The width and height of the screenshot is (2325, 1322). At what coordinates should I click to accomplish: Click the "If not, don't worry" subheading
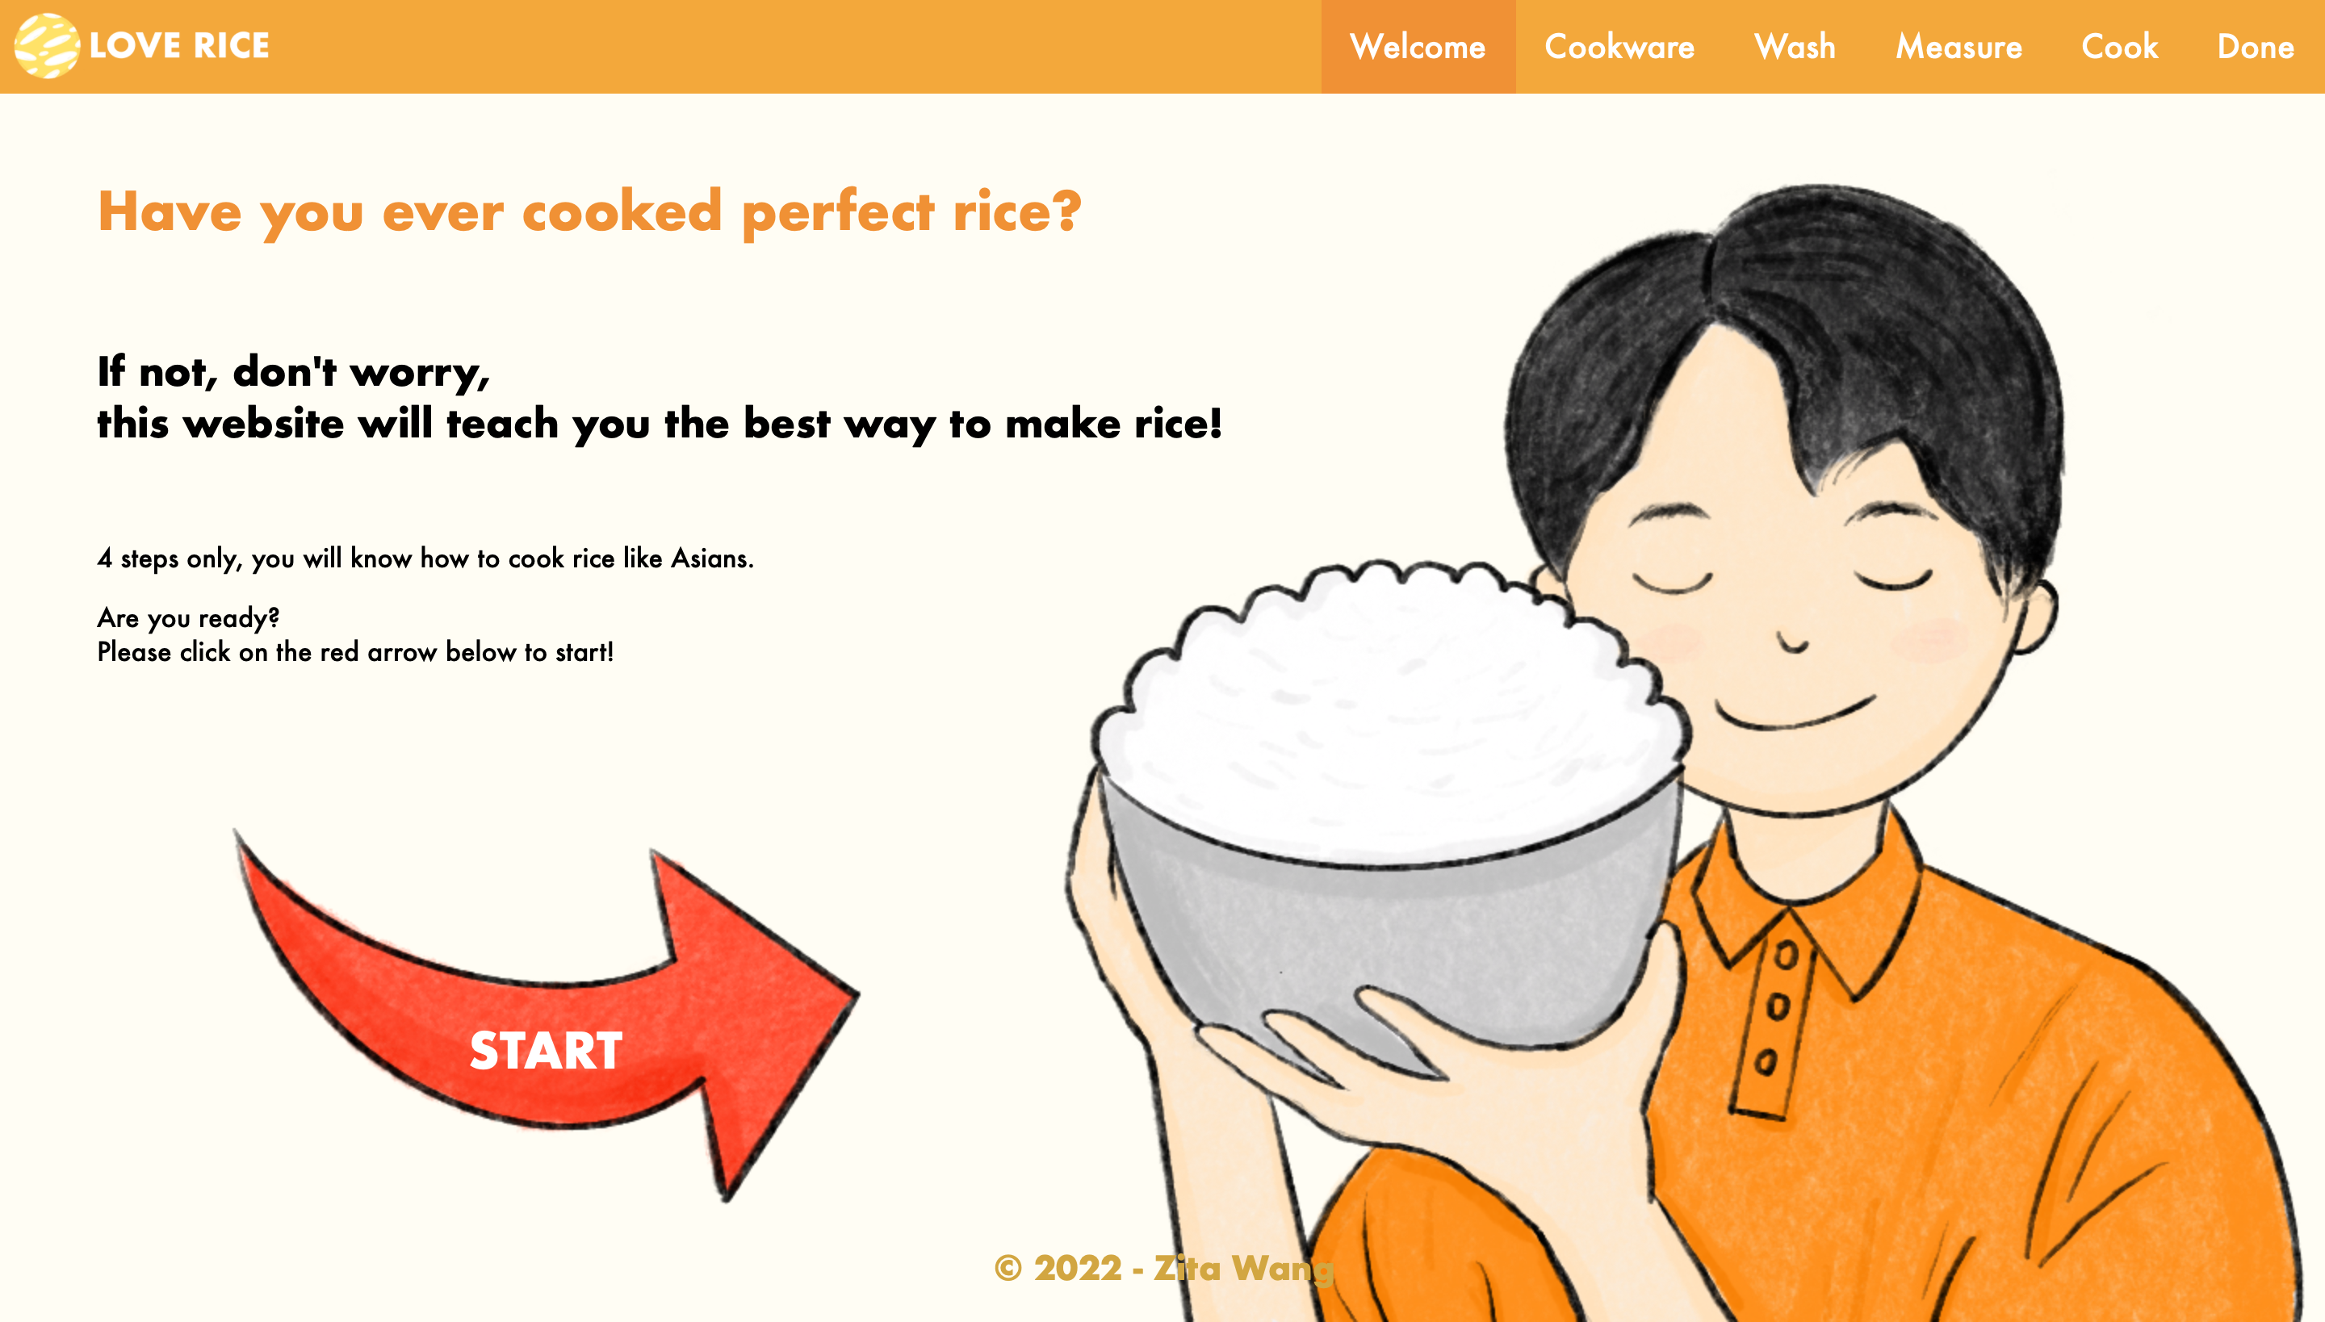click(293, 372)
